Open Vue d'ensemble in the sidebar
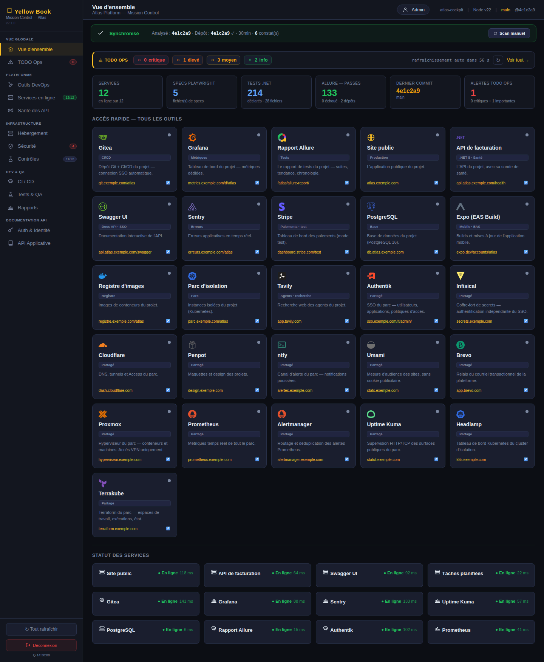544x662 pixels. click(42, 49)
